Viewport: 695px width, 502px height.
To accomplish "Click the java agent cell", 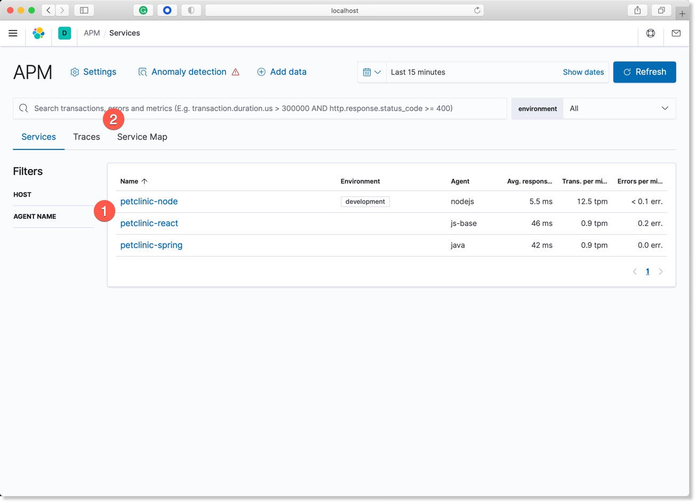I will click(458, 245).
